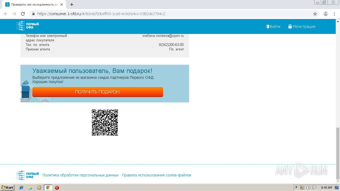The height and width of the screenshot is (191, 340).
Task: Bookmark this page with the star icon
Action: click(x=315, y=14)
